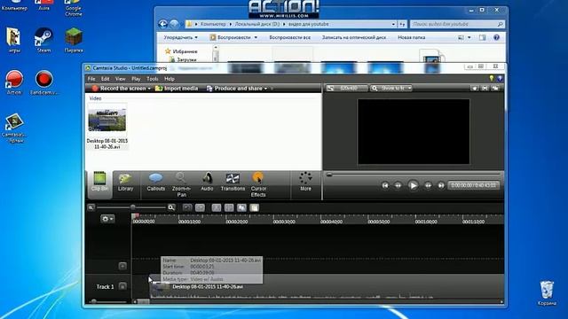Click the timeline Undo button
Screen dimensions: 568x319
tap(187, 207)
